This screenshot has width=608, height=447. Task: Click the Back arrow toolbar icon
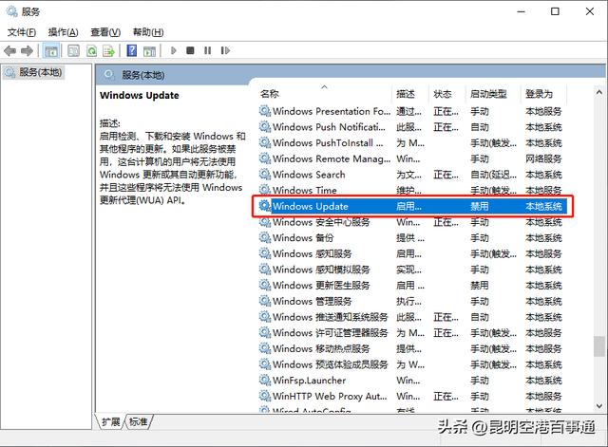pos(9,50)
